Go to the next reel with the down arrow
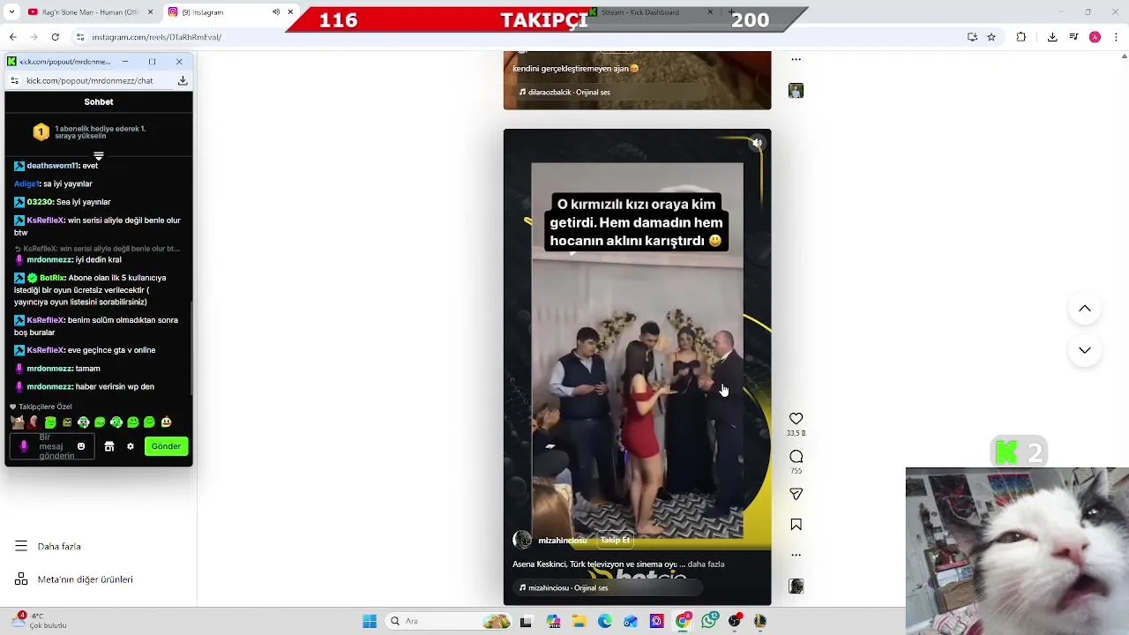The width and height of the screenshot is (1129, 635). coord(1085,350)
